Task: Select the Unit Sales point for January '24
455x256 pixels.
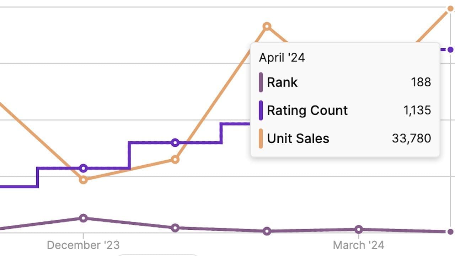Action: click(175, 160)
